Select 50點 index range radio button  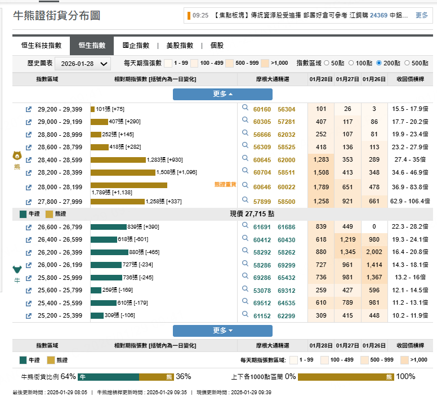coord(327,63)
